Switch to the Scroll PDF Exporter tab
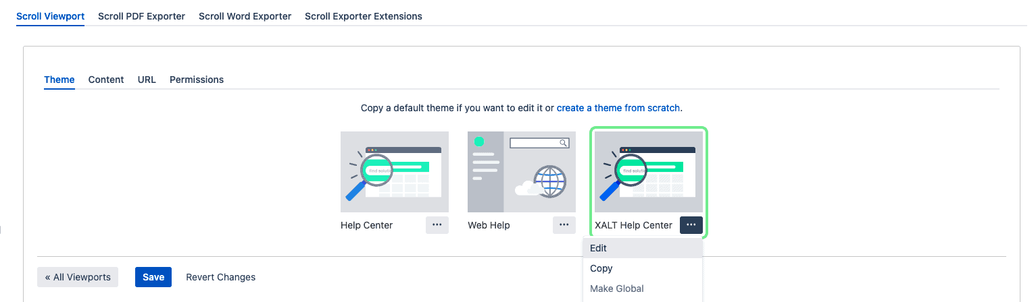This screenshot has height=302, width=1036. point(141,16)
